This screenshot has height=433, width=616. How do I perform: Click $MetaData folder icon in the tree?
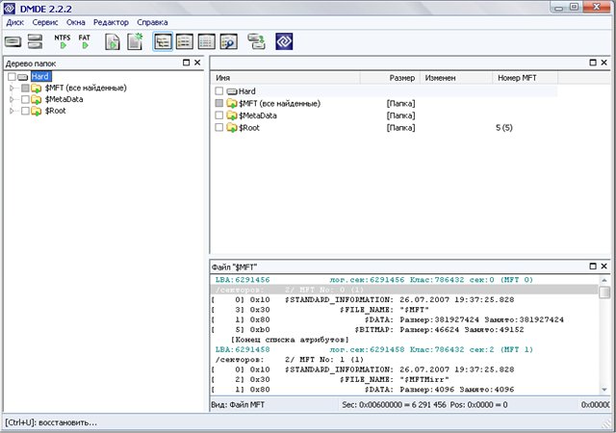coord(37,99)
